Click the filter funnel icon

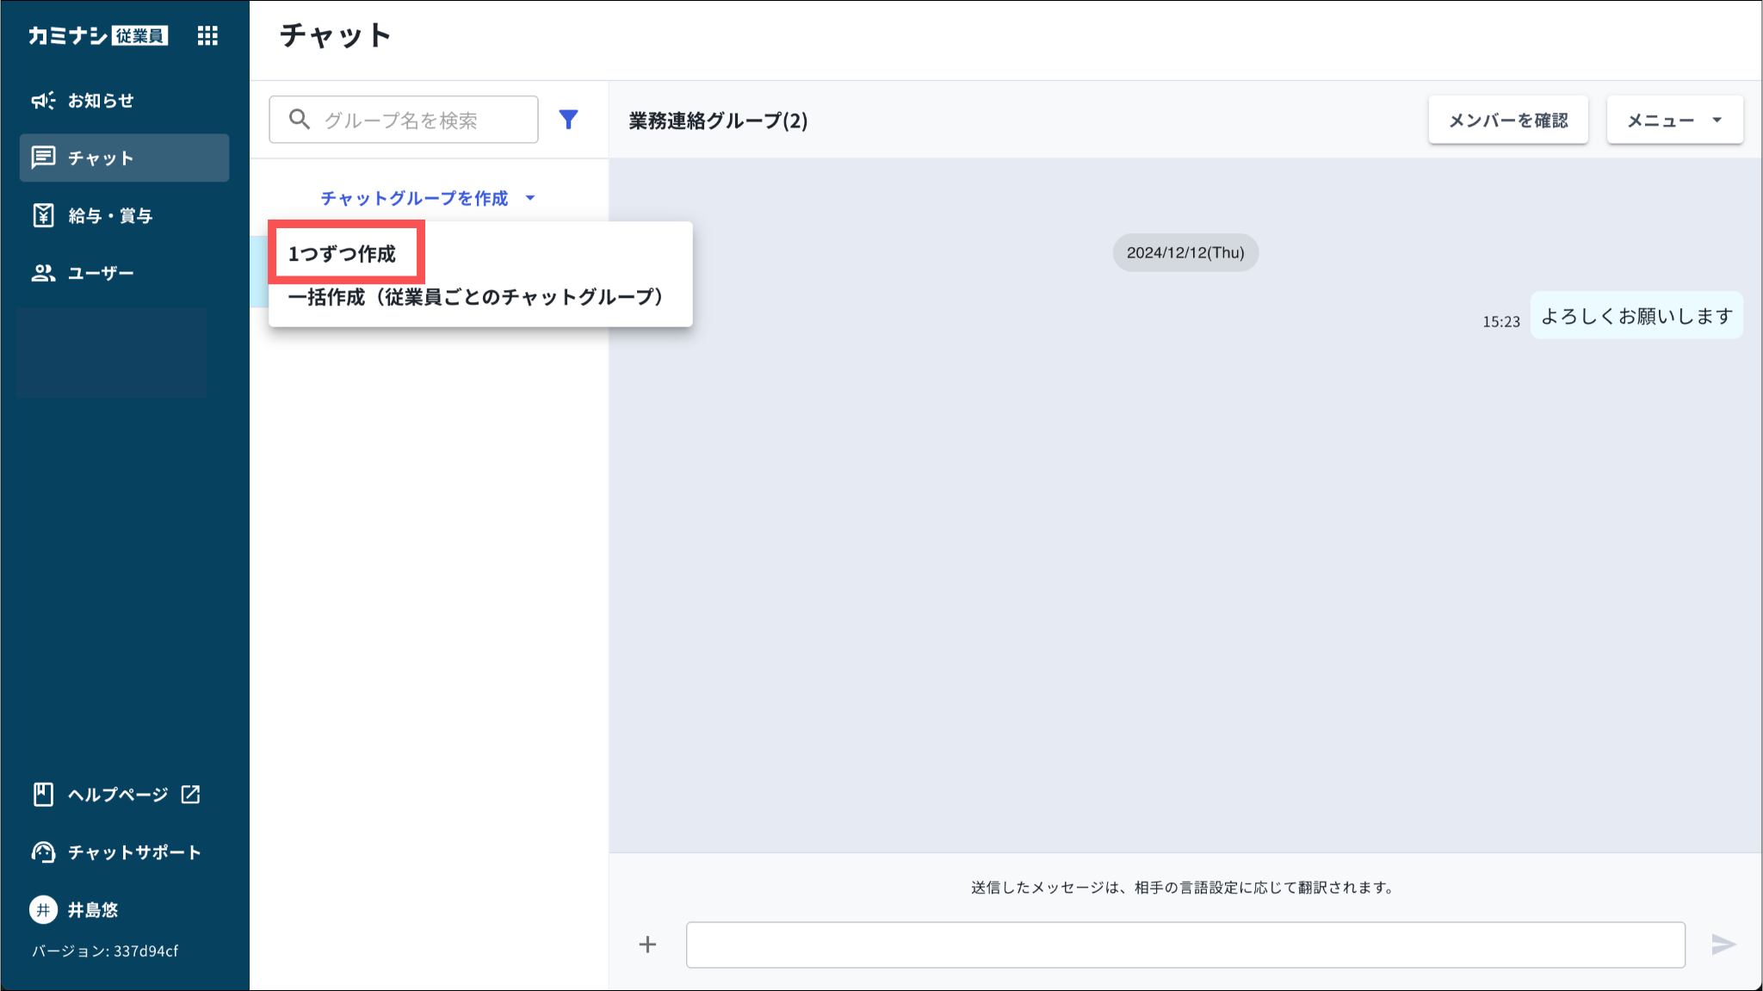[x=568, y=120]
